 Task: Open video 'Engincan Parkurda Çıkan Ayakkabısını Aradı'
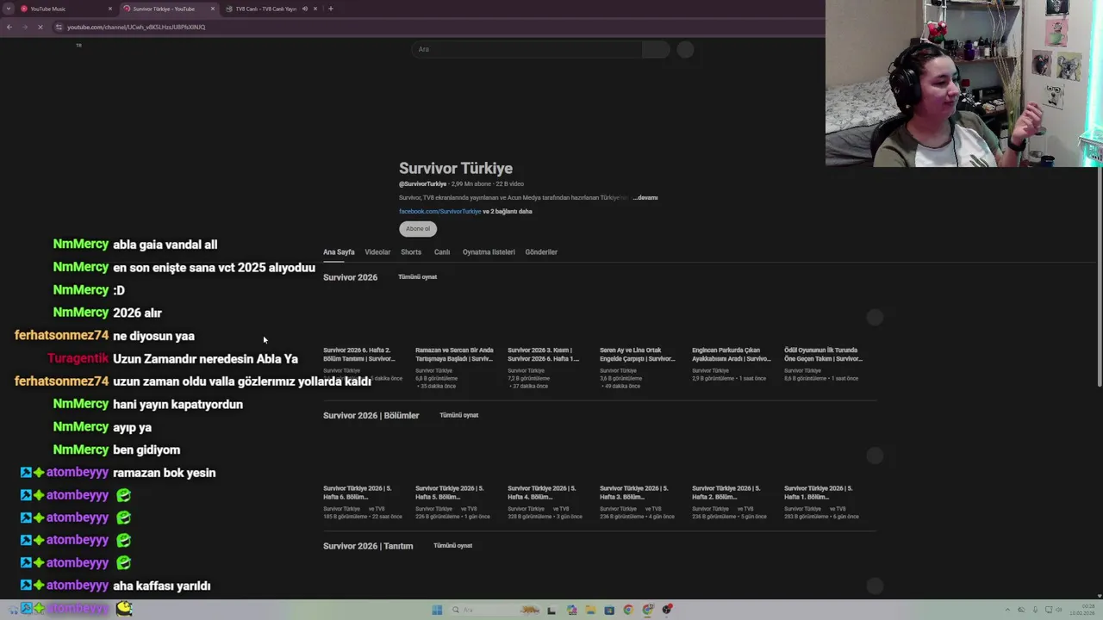click(731, 354)
